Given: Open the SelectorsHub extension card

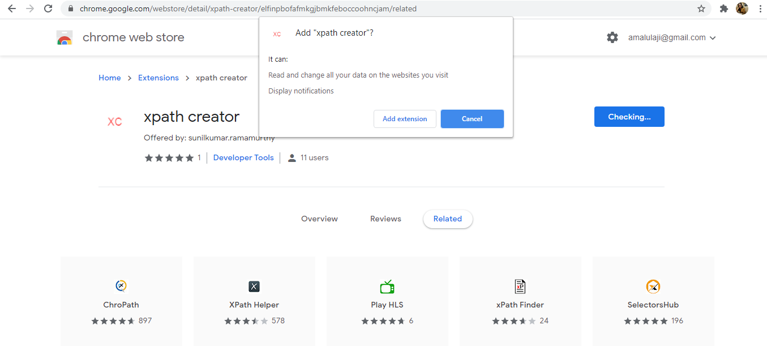Looking at the screenshot, I should pyautogui.click(x=653, y=301).
